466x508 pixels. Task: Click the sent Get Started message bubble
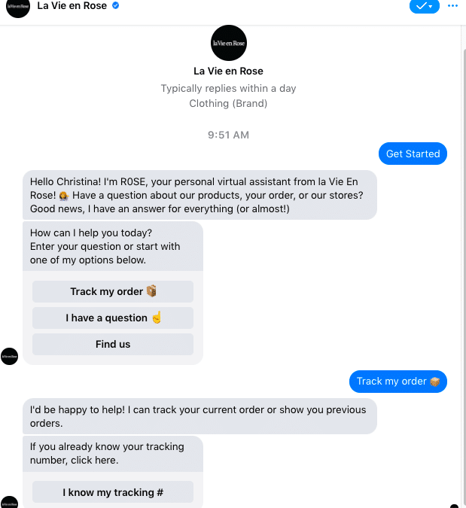click(x=413, y=154)
